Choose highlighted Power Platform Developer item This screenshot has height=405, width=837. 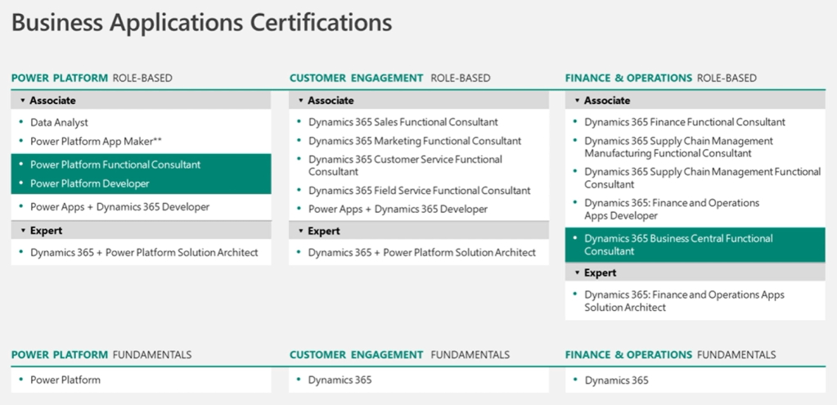(90, 183)
